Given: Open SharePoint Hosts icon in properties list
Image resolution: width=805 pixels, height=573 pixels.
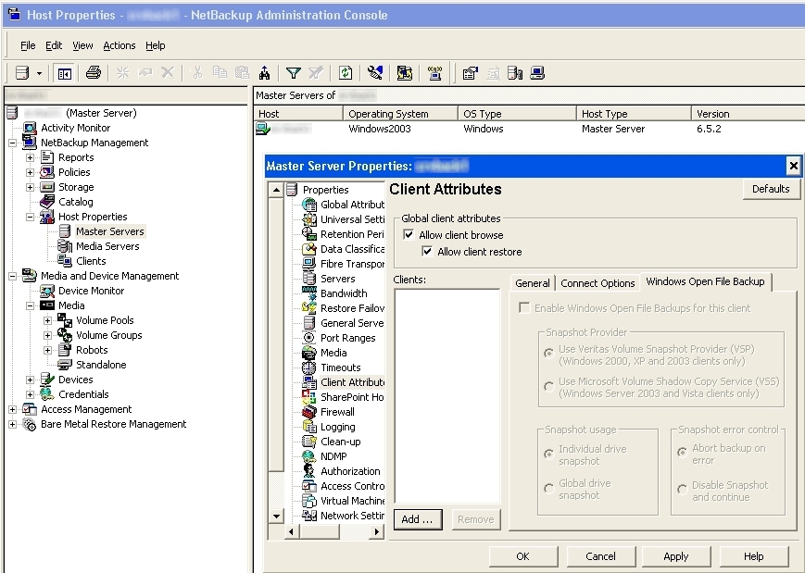Looking at the screenshot, I should coord(309,396).
